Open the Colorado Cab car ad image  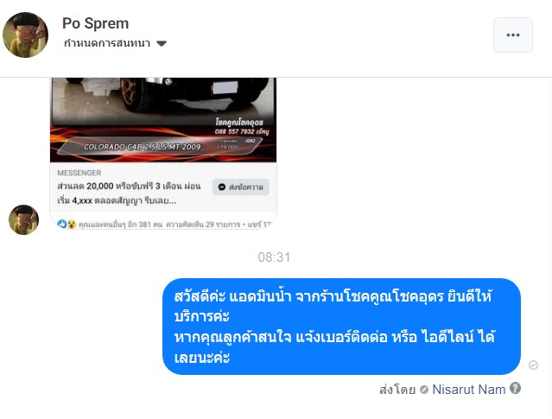pos(163,120)
